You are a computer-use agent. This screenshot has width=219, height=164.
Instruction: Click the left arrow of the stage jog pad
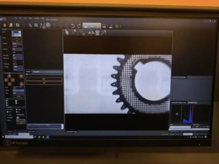tap(6, 80)
